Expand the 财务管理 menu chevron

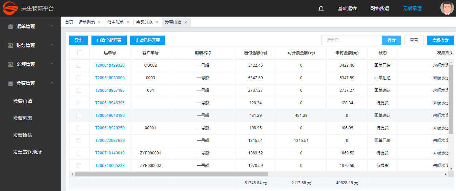click(52, 45)
